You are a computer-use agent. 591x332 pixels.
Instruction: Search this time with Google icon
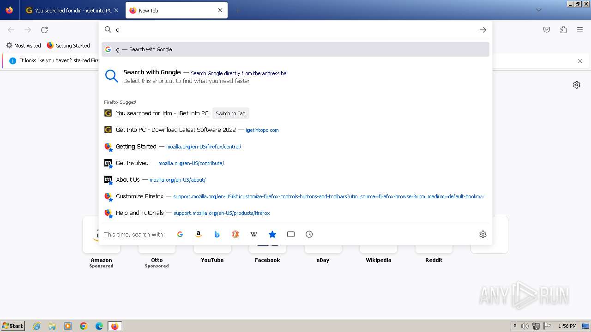180,234
